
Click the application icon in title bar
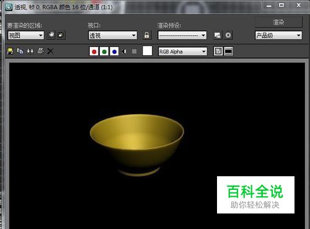(x=9, y=7)
